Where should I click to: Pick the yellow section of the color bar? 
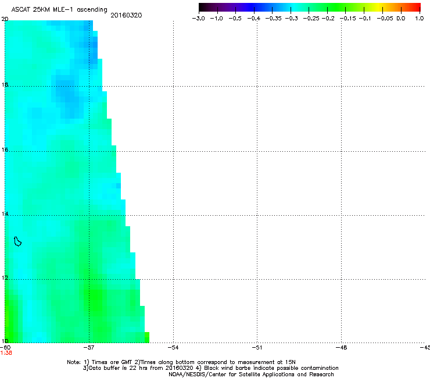coord(378,8)
